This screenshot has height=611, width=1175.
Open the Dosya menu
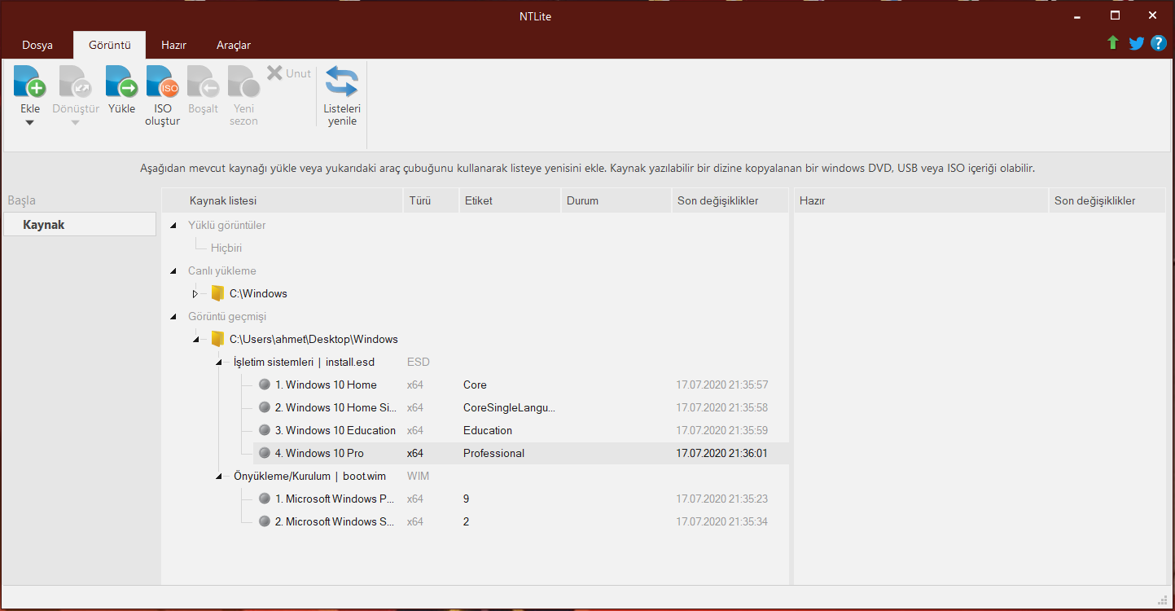coord(37,45)
